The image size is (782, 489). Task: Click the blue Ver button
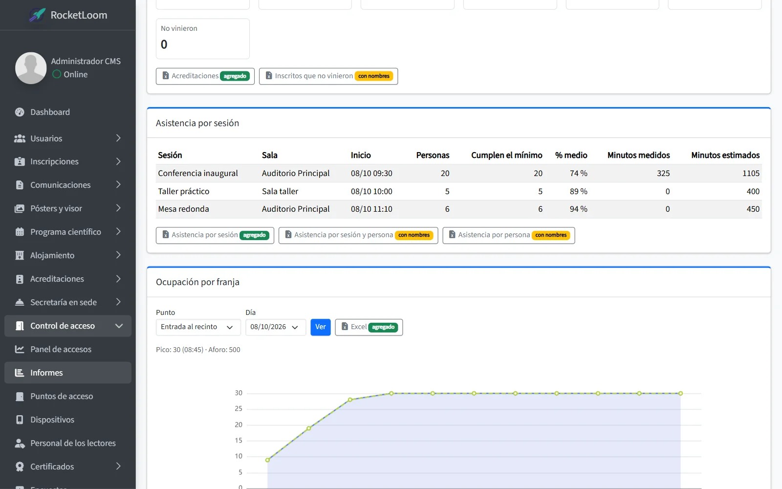coord(321,327)
